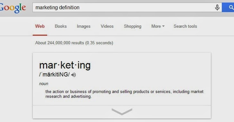Image resolution: width=234 pixels, height=122 pixels.
Task: Click the 'research and advertising' text line
Action: (68, 97)
